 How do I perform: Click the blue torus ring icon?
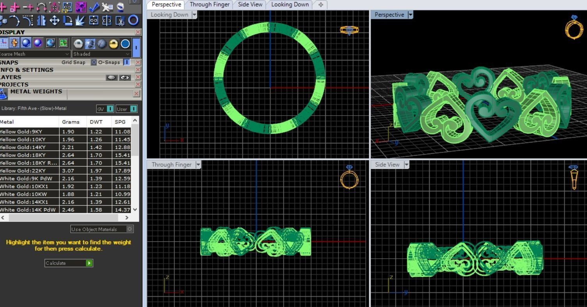coord(133,20)
